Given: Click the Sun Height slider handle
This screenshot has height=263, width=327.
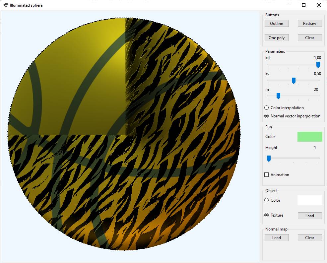Looking at the screenshot, I should click(x=269, y=159).
